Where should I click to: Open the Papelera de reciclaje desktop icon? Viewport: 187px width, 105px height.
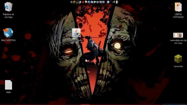tap(8, 10)
